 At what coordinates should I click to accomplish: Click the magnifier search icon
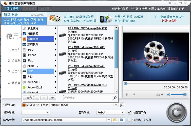coord(115,98)
